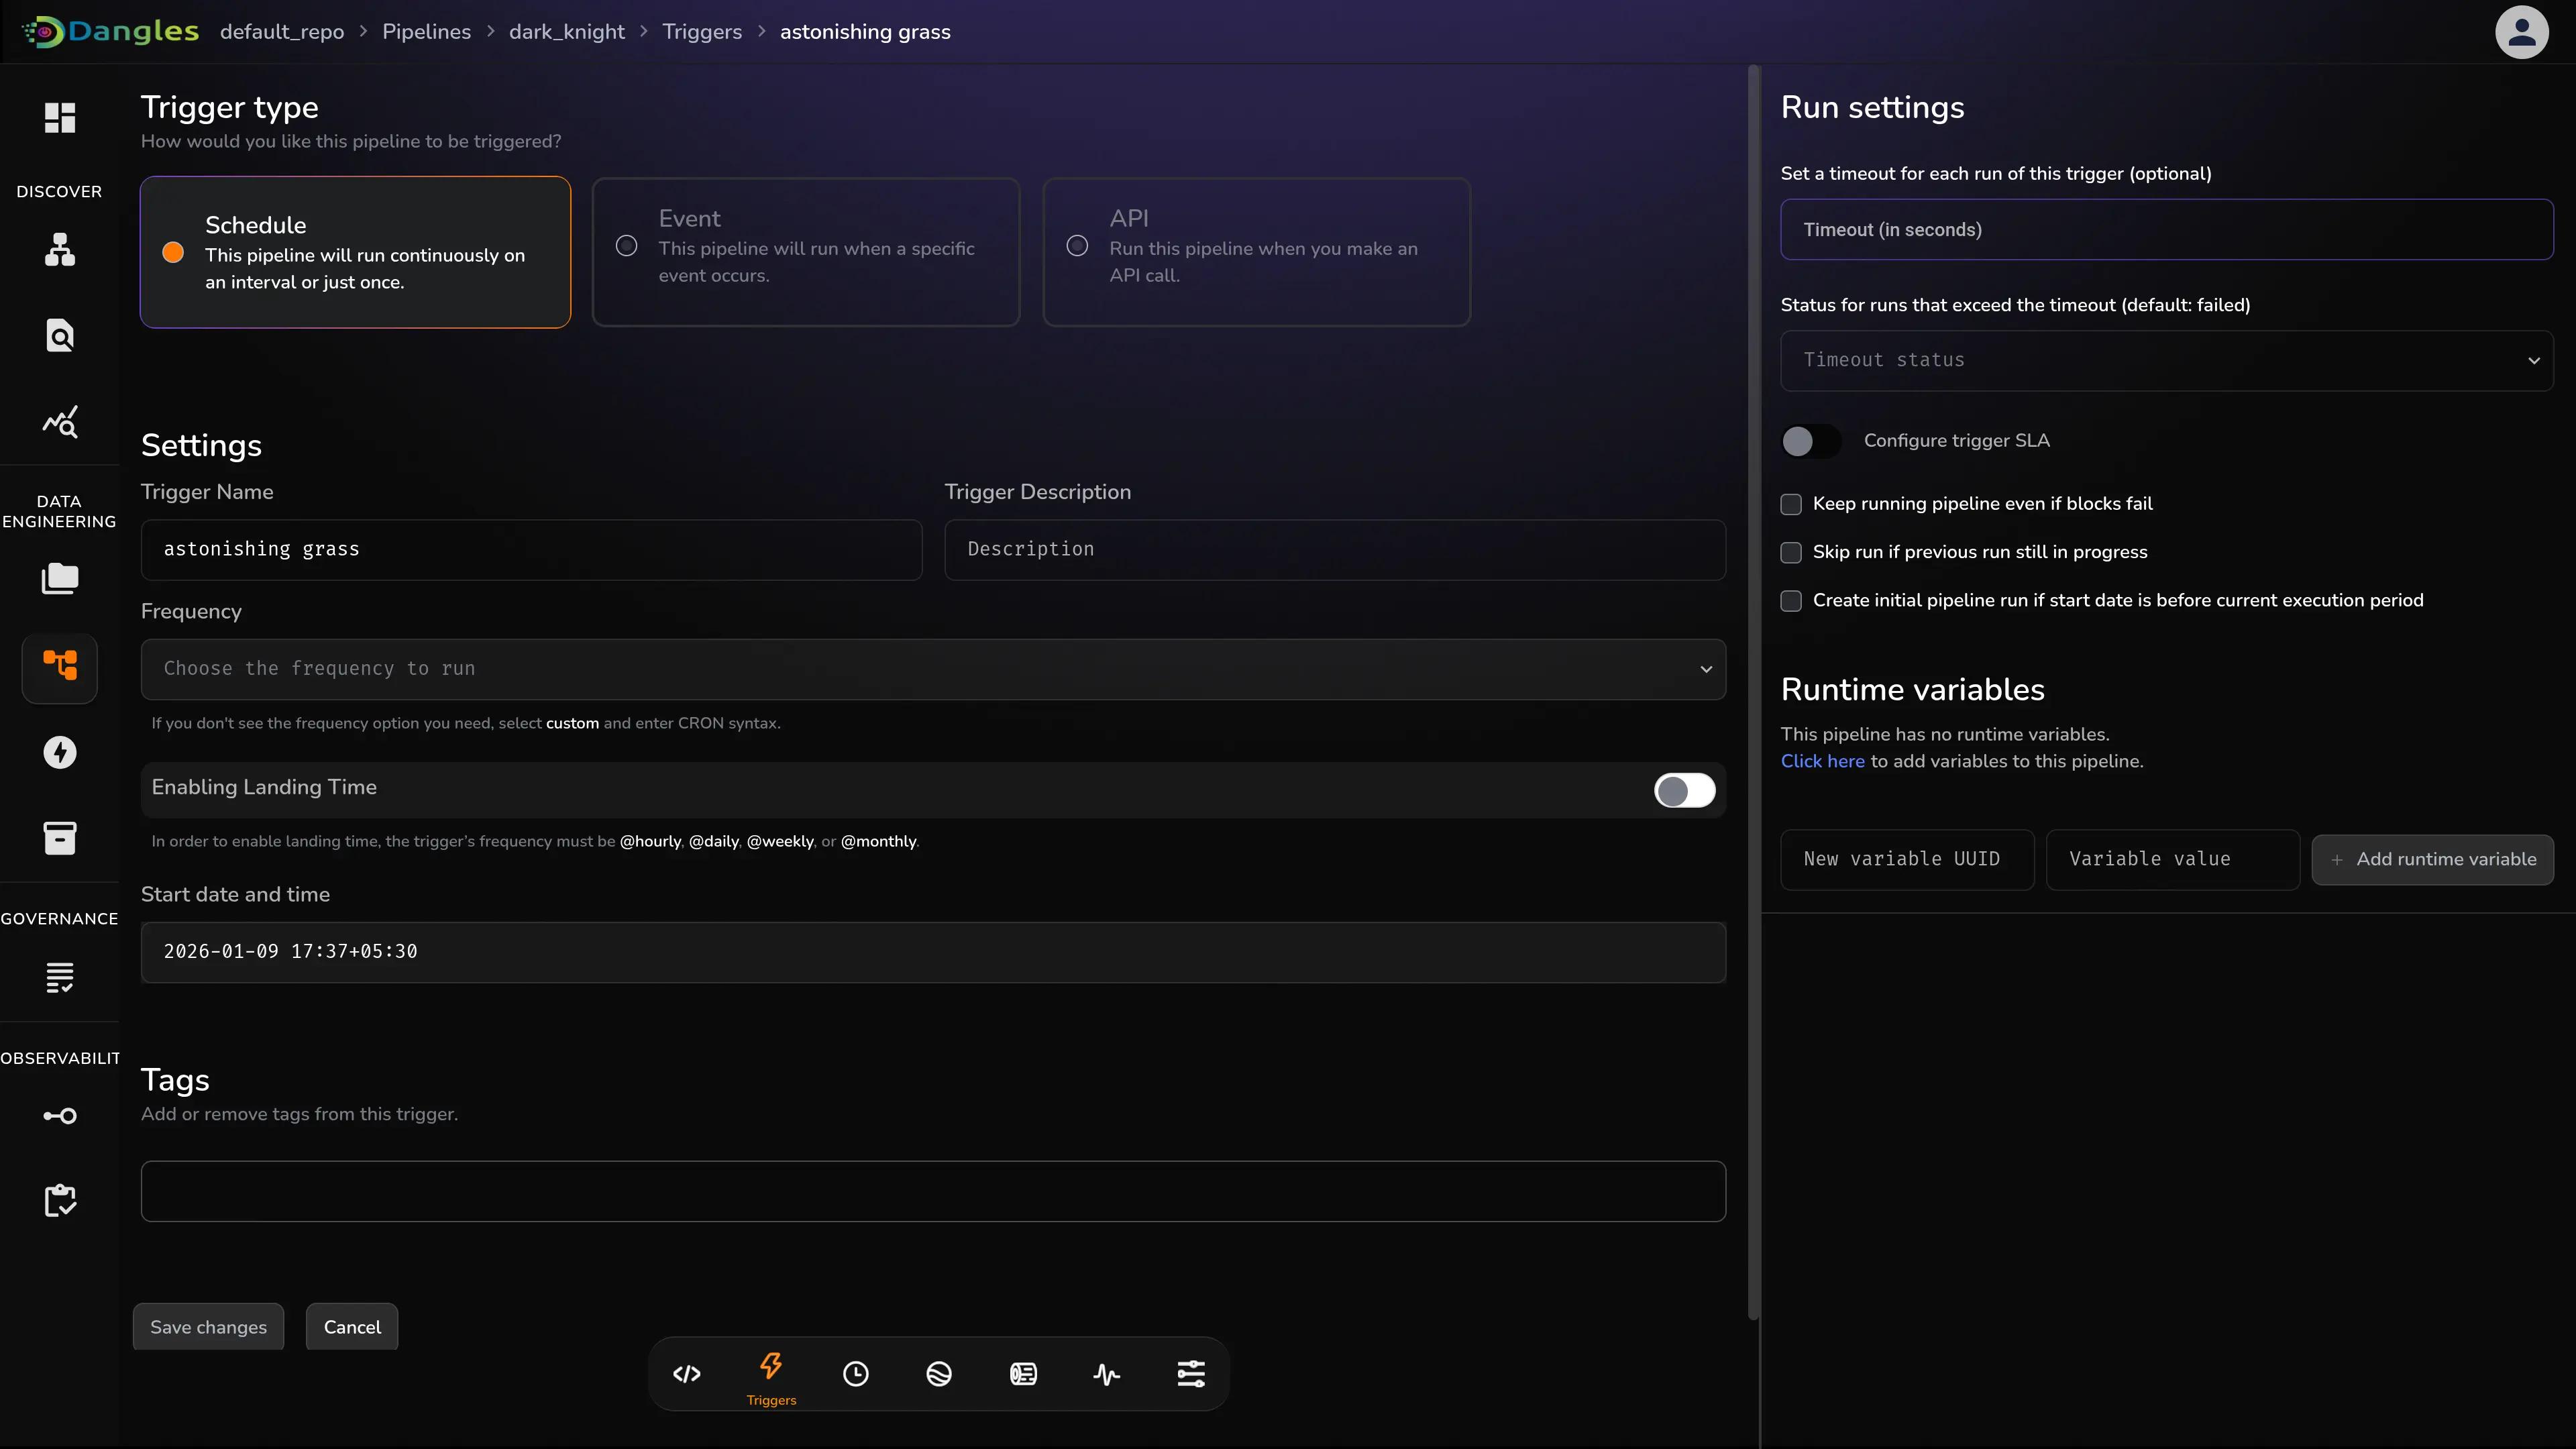2576x1449 pixels.
Task: Click the Save changes button
Action: tap(208, 1327)
